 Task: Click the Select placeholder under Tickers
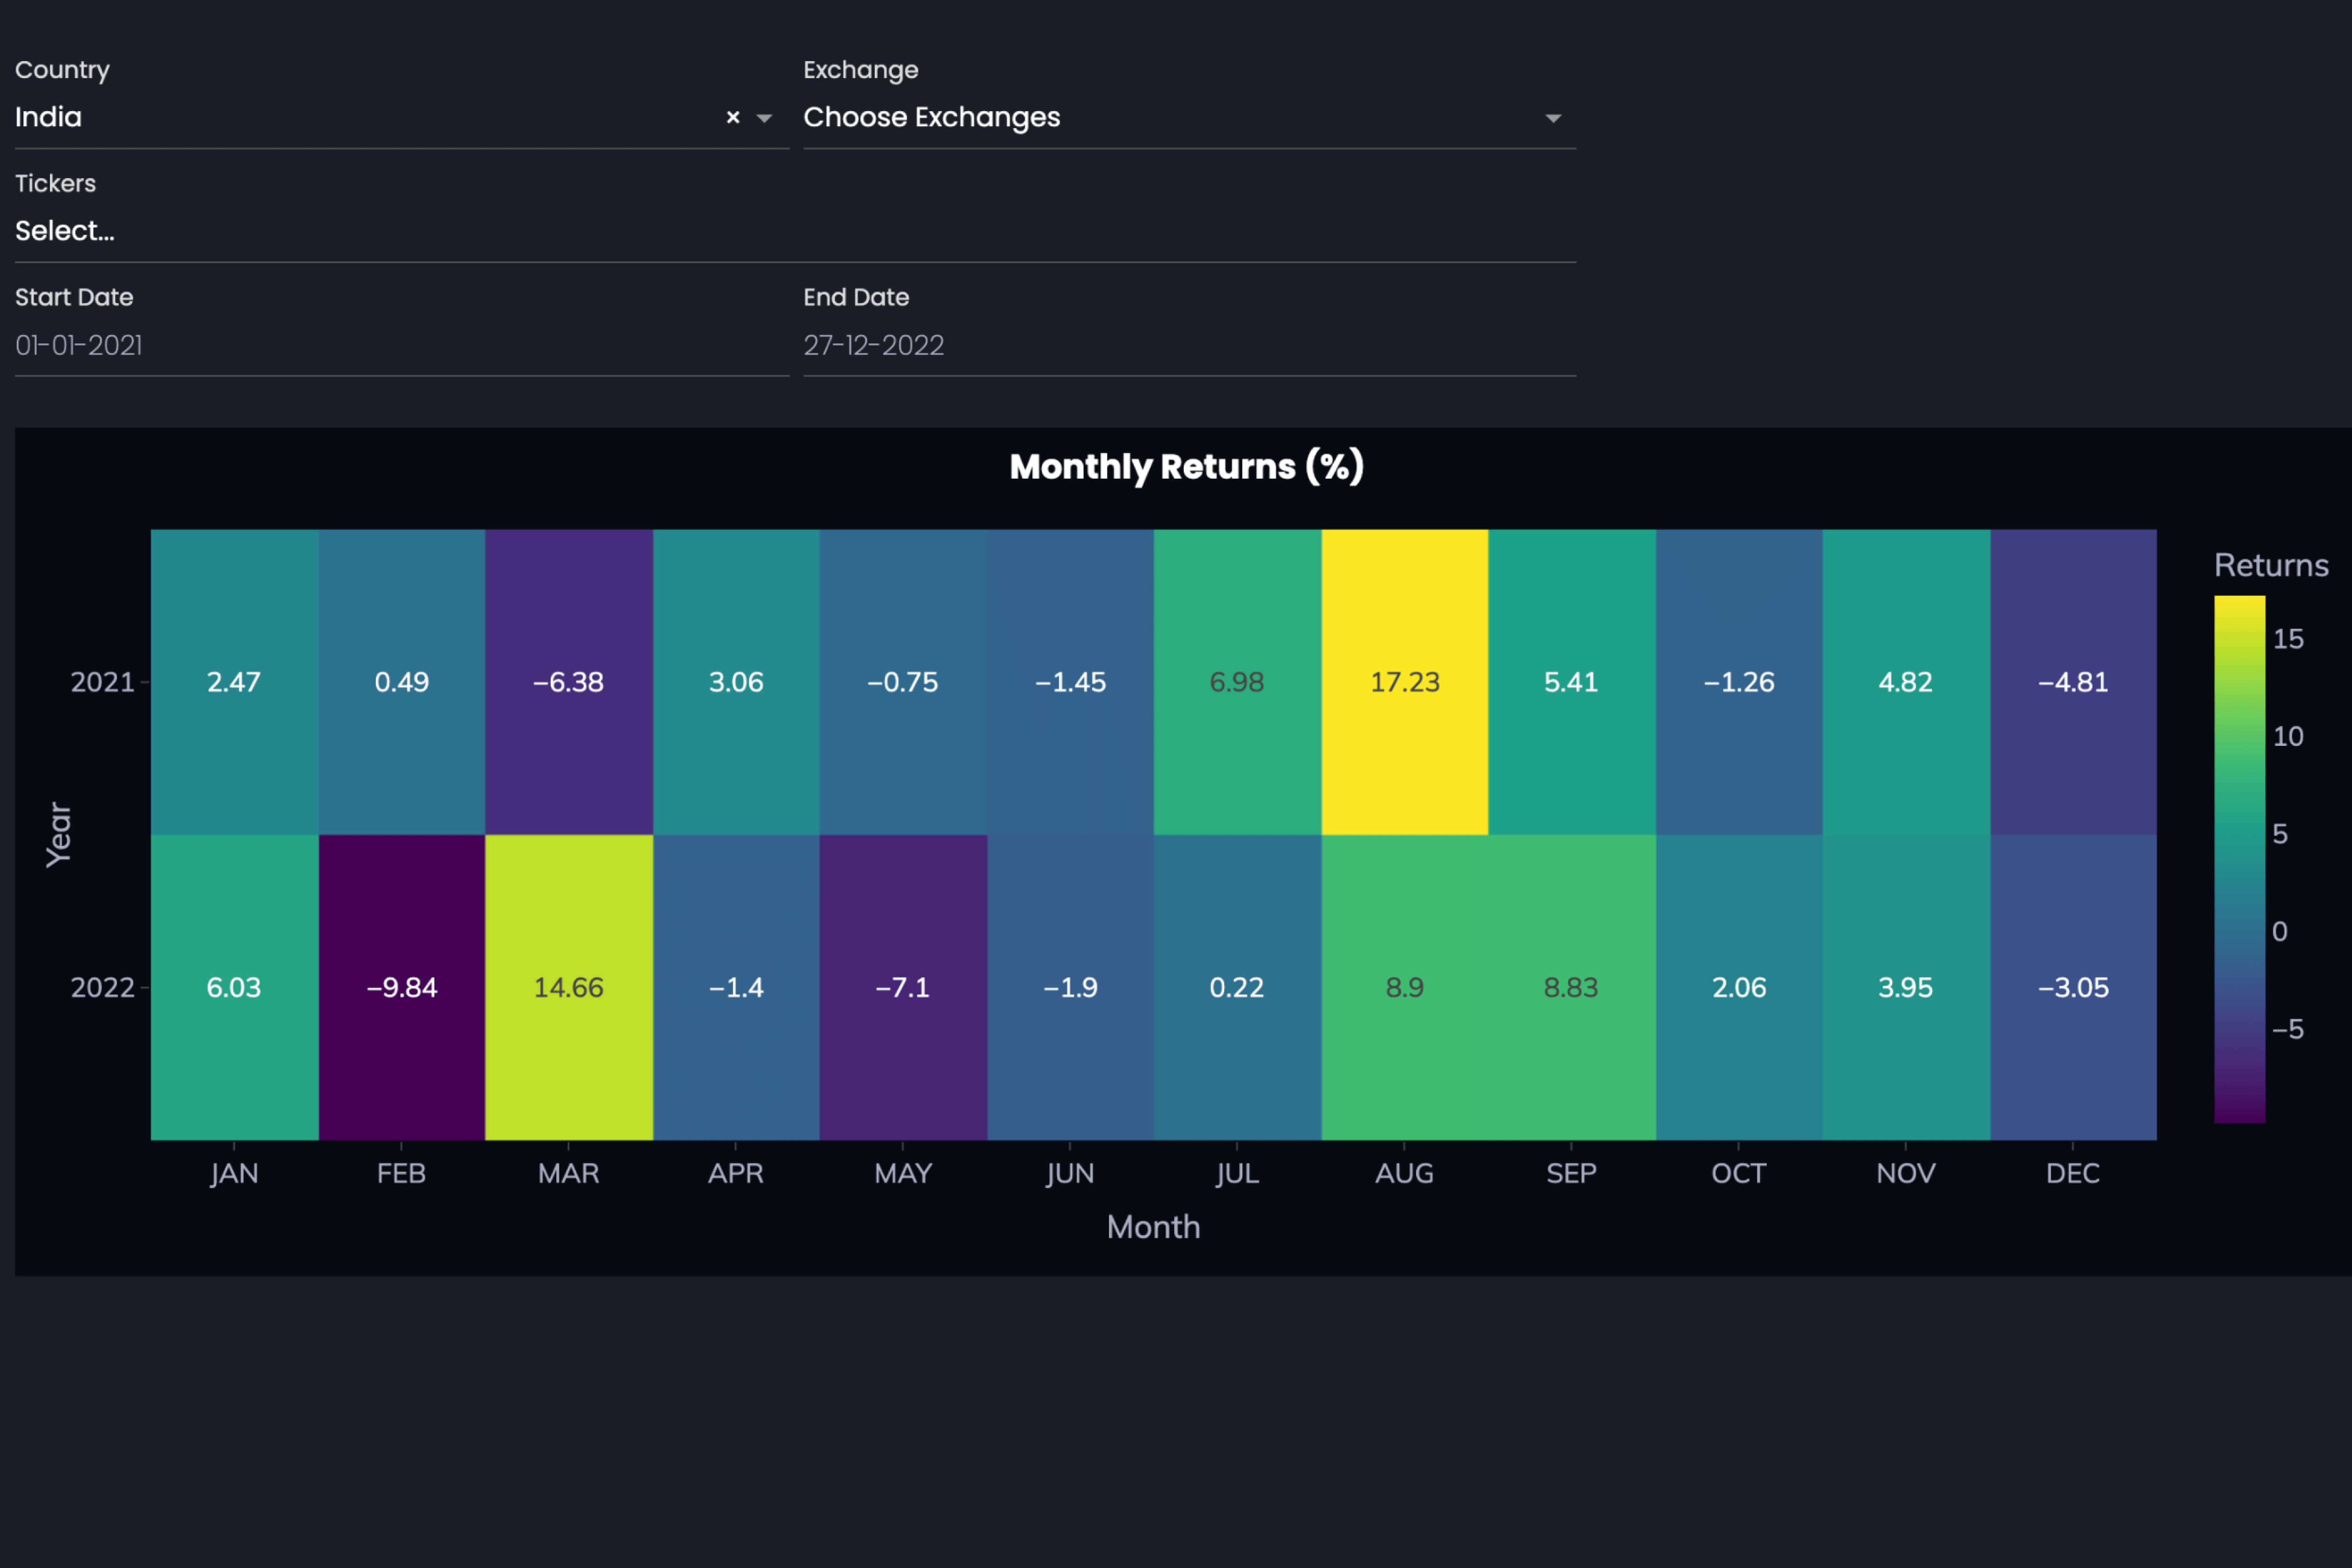point(65,231)
